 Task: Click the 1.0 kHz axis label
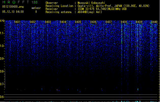2,46
